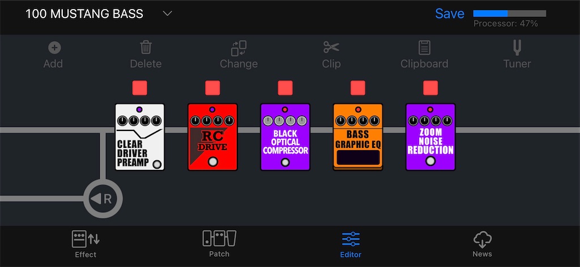
Task: Switch to the Effect tab
Action: pos(86,244)
